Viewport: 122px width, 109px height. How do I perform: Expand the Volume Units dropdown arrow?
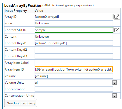click(x=115, y=83)
